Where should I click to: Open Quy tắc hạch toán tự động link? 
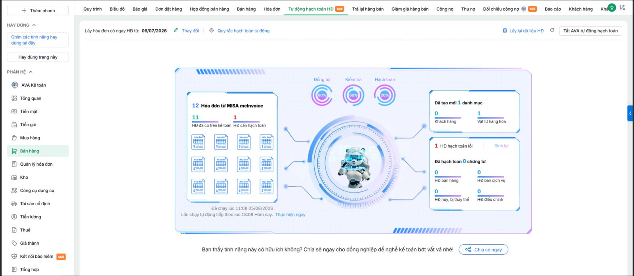pos(243,31)
